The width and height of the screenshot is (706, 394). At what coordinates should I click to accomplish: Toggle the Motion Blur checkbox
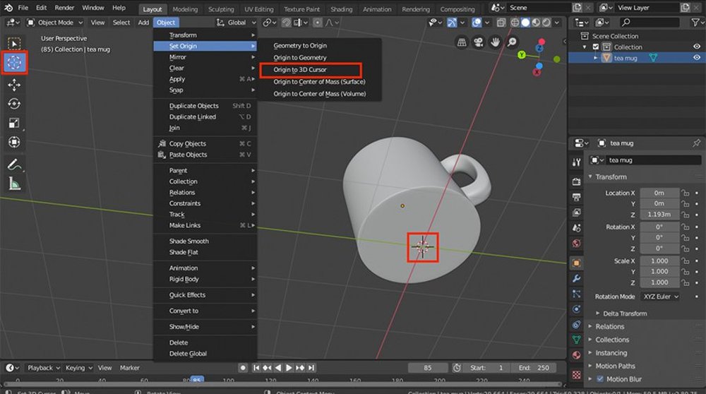coord(600,379)
